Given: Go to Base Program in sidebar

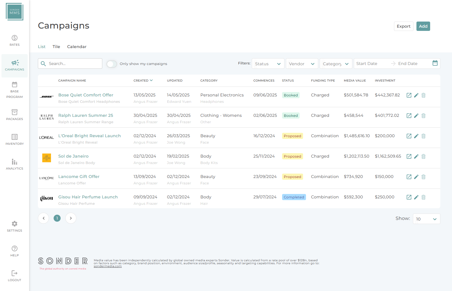Looking at the screenshot, I should tap(15, 90).
